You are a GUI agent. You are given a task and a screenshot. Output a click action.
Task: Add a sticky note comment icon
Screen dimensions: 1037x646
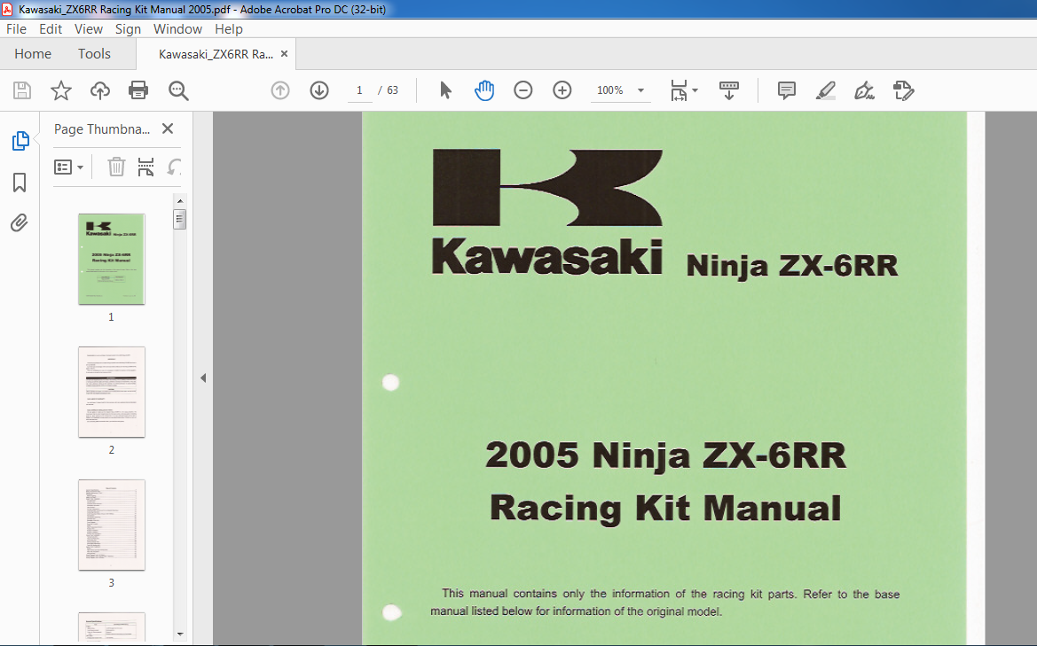[786, 90]
